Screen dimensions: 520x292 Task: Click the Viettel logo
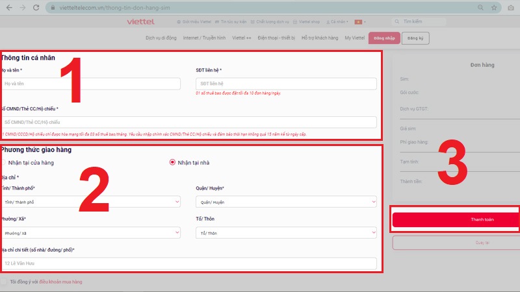point(142,22)
